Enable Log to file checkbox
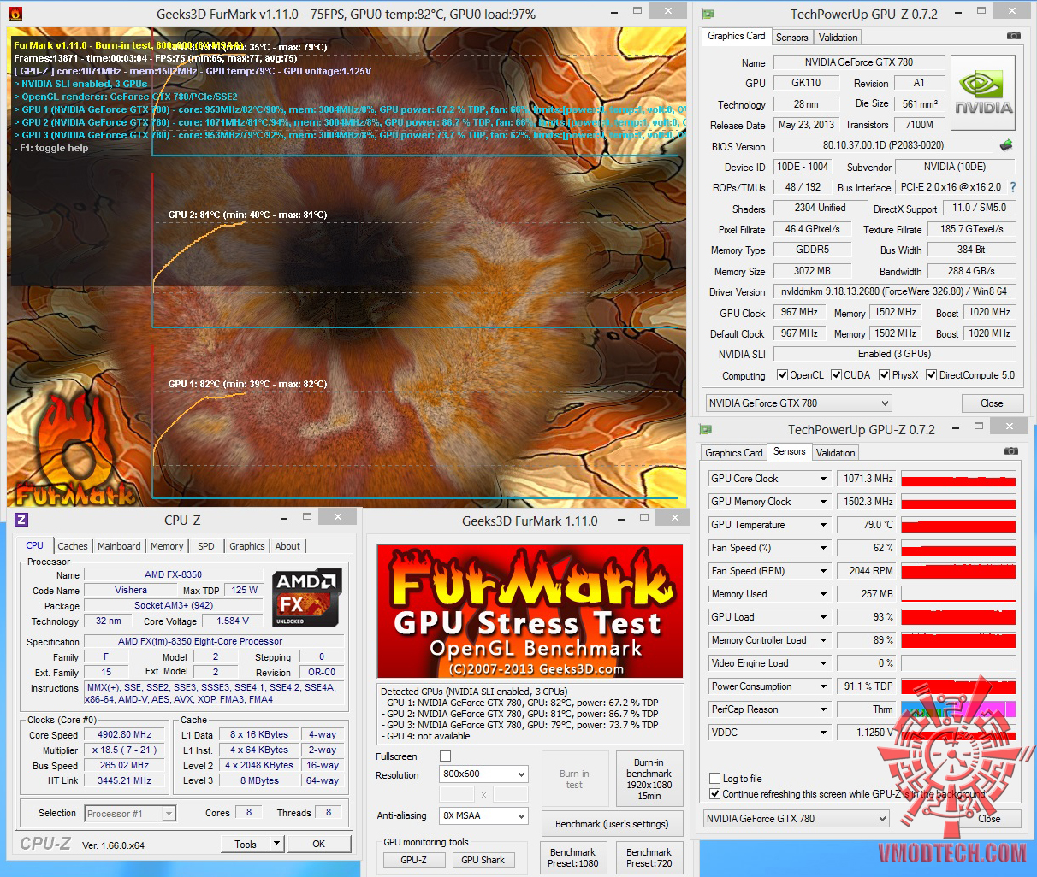The image size is (1037, 877). [x=715, y=779]
